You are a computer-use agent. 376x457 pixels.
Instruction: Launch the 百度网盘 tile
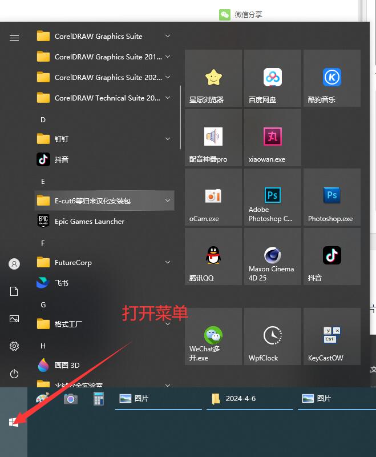273,78
